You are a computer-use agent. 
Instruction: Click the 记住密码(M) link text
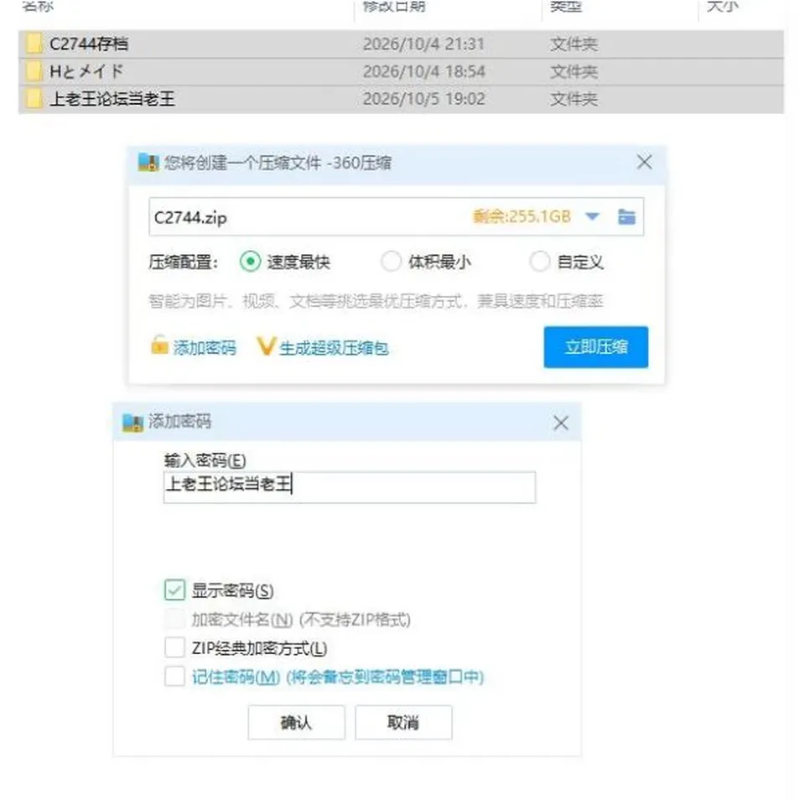click(x=236, y=678)
